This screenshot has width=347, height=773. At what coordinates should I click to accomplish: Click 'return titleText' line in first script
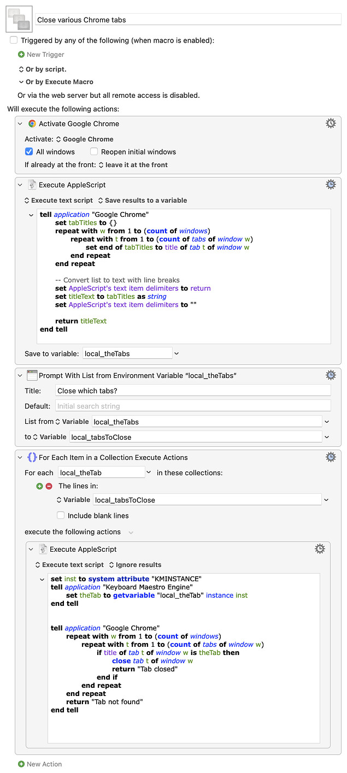pyautogui.click(x=81, y=321)
